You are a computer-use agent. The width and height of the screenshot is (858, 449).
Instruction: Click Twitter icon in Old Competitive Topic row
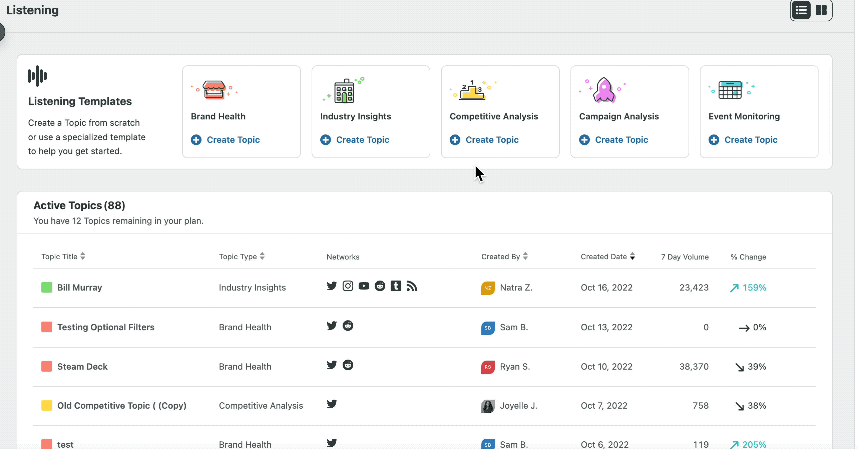332,404
